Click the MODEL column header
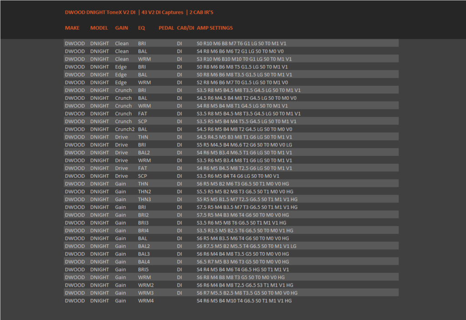 coord(99,28)
